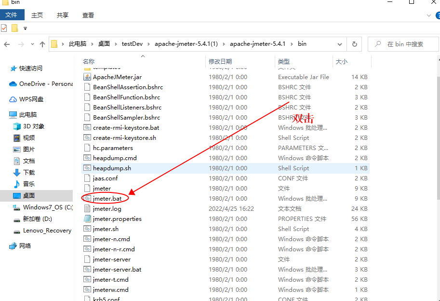
Task: Click the jmeter.log document icon
Action: click(87, 208)
